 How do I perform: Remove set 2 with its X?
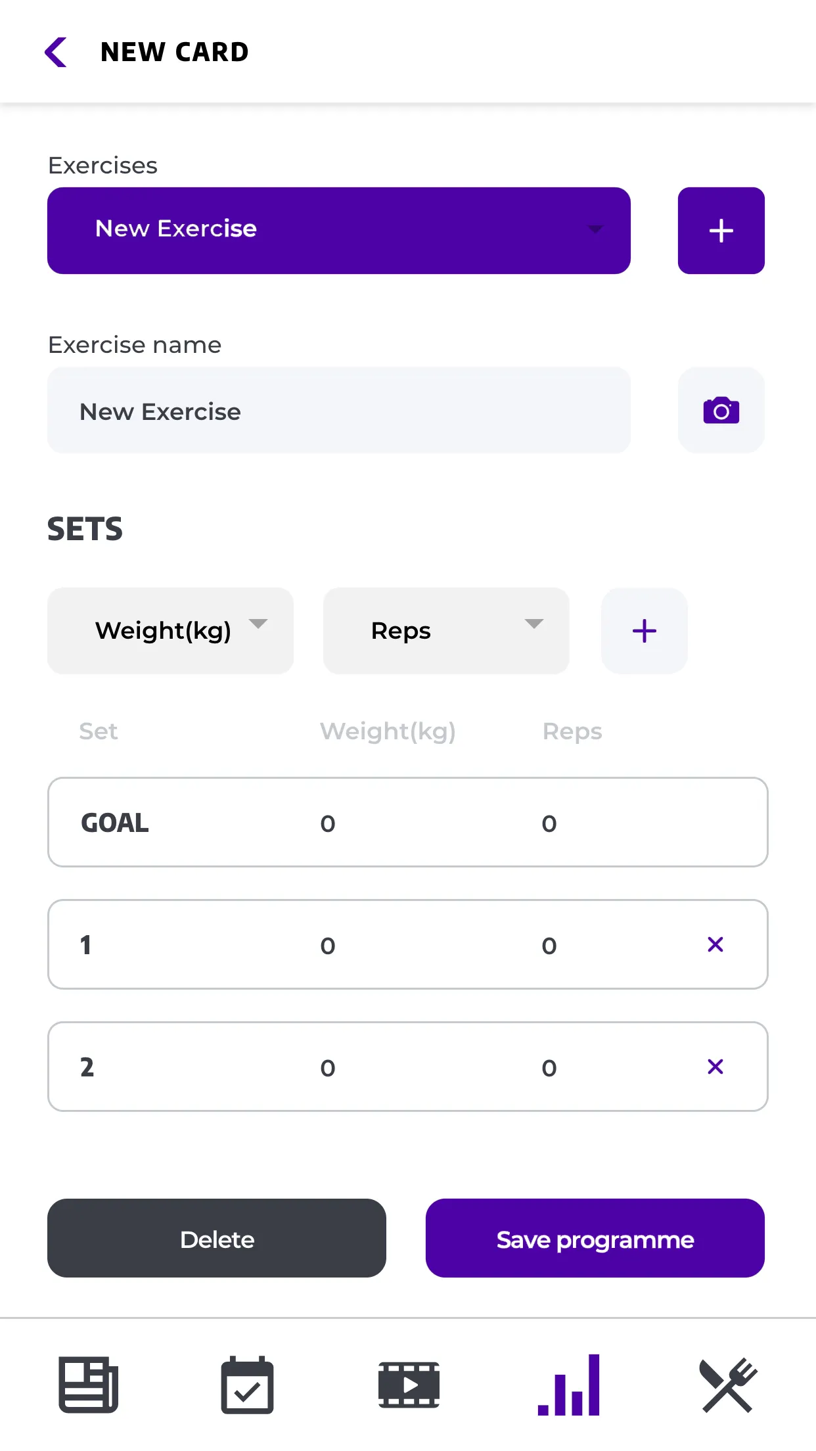[715, 1067]
